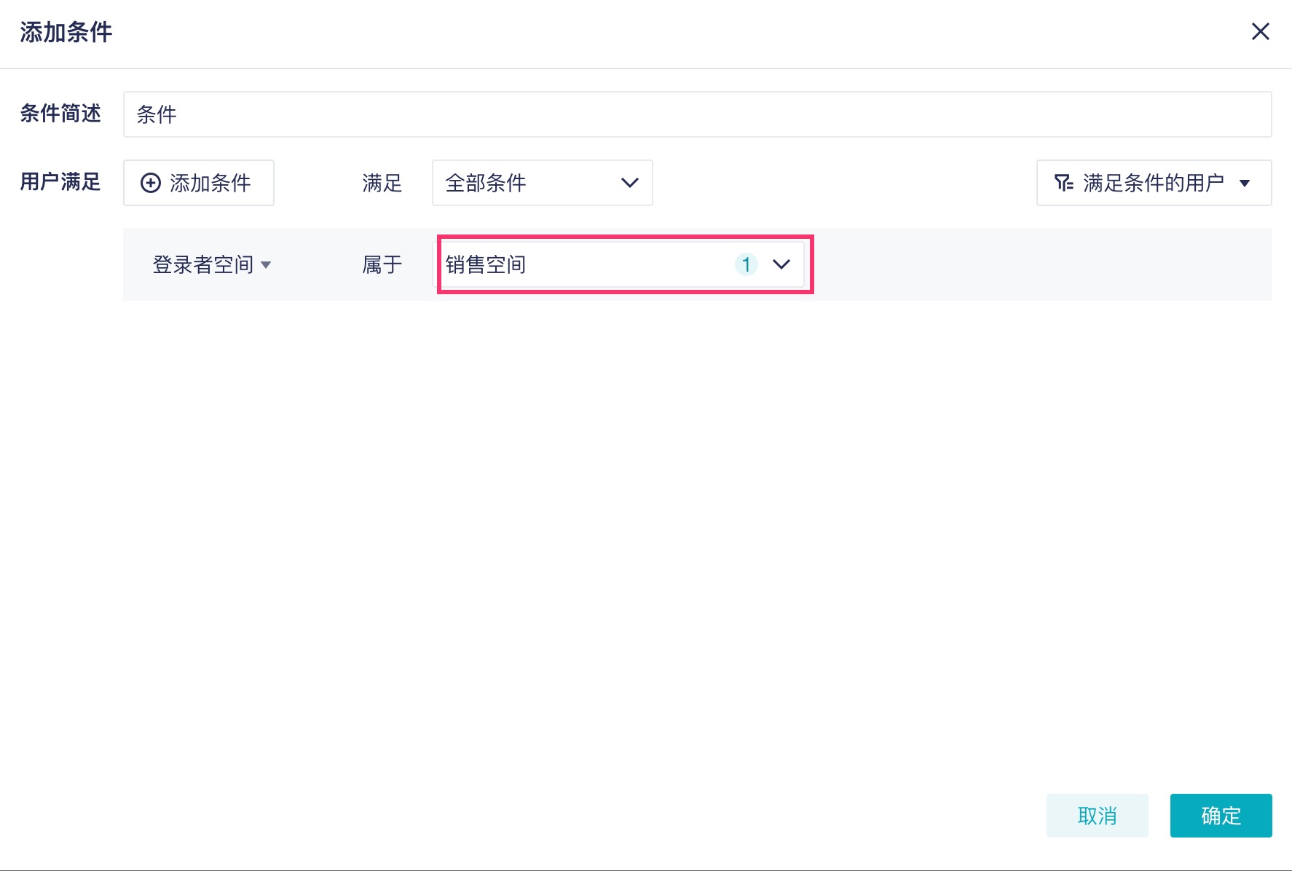
Task: Click the 添加条件 button with plus icon
Action: click(x=199, y=183)
